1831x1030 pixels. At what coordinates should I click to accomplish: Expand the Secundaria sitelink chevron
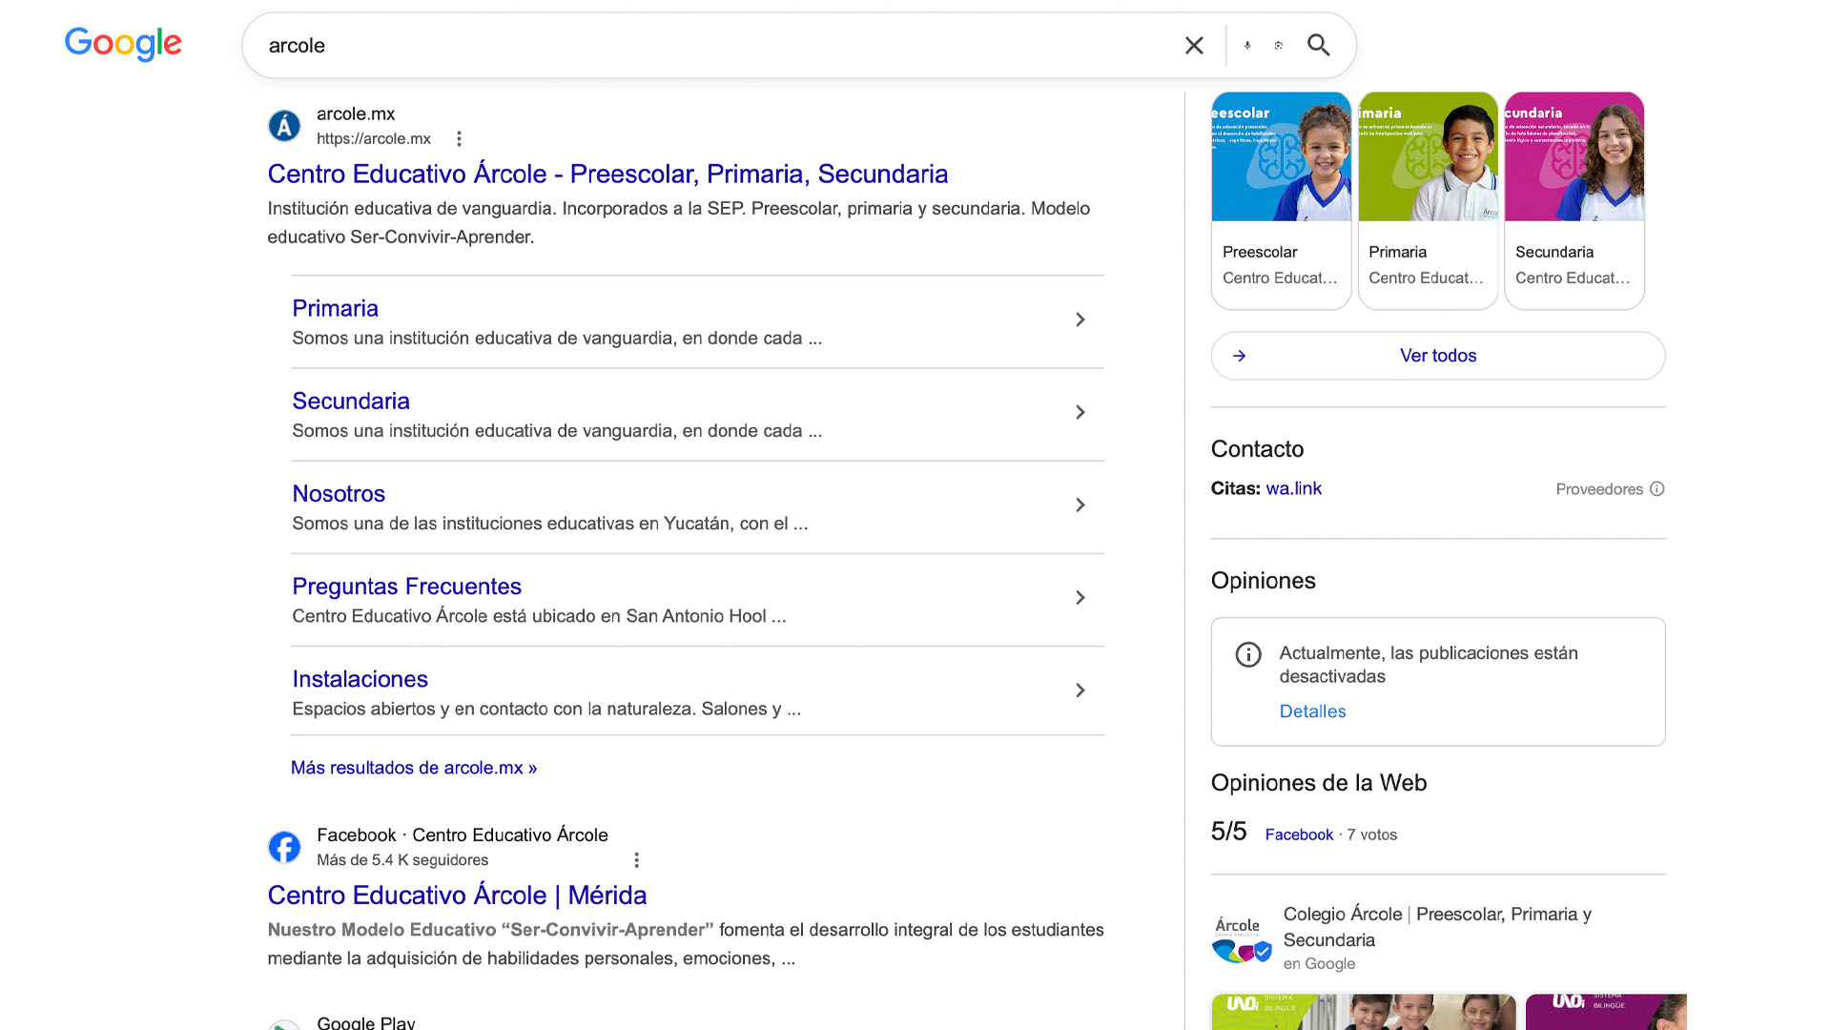[1080, 412]
